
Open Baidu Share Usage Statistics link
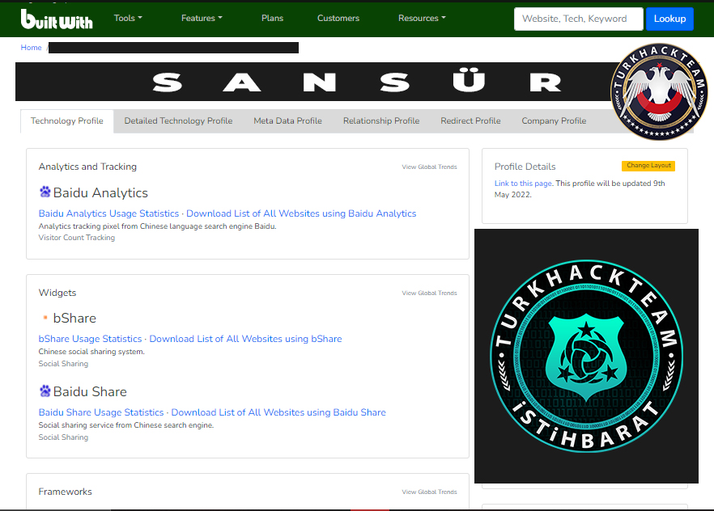coord(101,412)
